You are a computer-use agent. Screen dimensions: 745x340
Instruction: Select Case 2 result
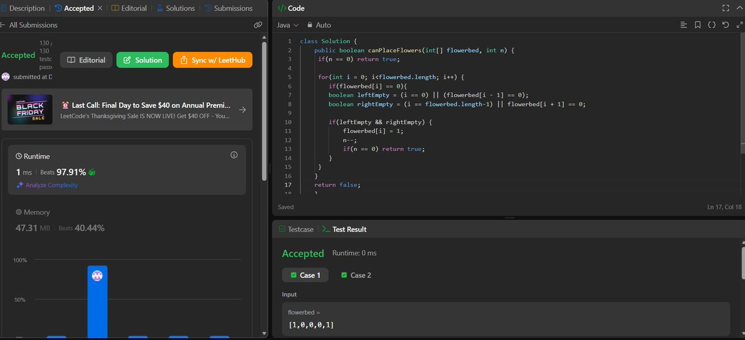pyautogui.click(x=356, y=275)
